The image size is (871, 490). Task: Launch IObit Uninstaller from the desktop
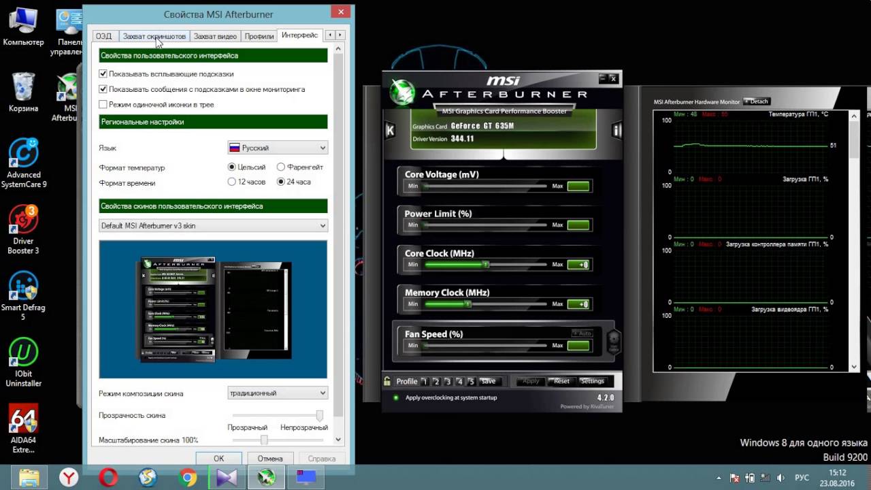[x=24, y=363]
